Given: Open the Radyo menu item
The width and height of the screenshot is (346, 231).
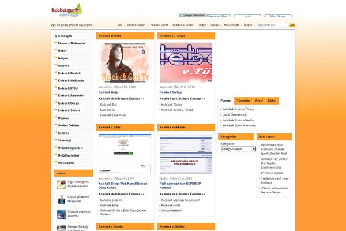Looking at the screenshot, I should [x=202, y=25].
